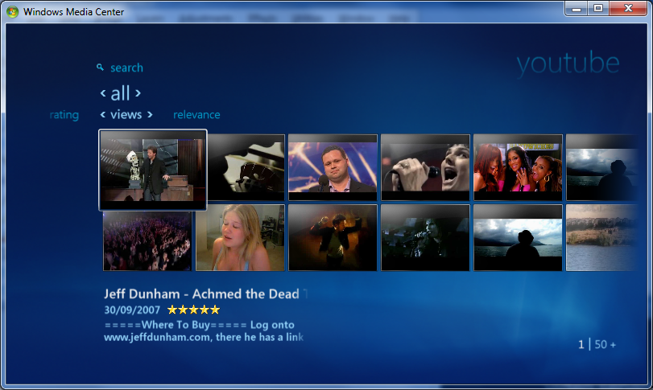Open the man in suit talent show thumbnail
The image size is (653, 390).
(x=333, y=167)
